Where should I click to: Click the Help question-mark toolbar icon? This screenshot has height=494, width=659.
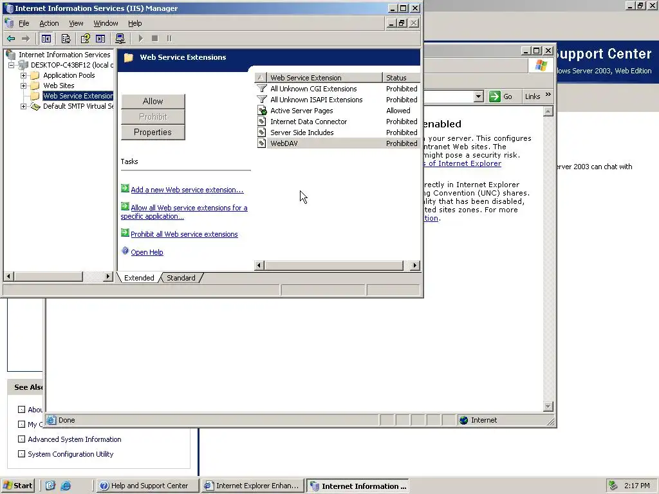[86, 39]
